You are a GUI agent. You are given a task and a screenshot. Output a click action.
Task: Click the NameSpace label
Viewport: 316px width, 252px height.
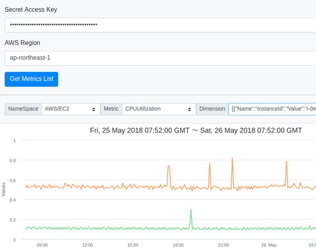(23, 109)
